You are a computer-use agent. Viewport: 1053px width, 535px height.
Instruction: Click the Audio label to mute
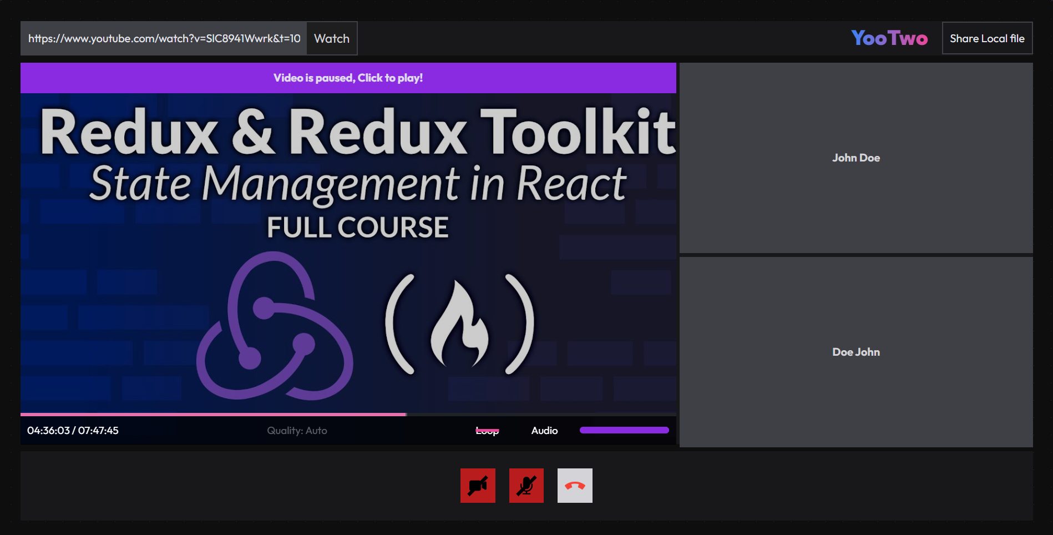(x=544, y=431)
